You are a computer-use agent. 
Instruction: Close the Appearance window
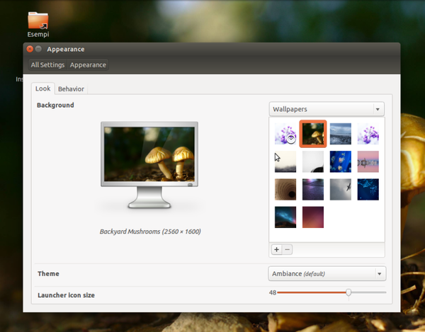click(30, 49)
